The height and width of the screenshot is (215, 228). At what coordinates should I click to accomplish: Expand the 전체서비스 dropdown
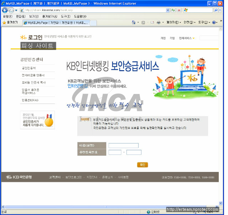click(187, 38)
